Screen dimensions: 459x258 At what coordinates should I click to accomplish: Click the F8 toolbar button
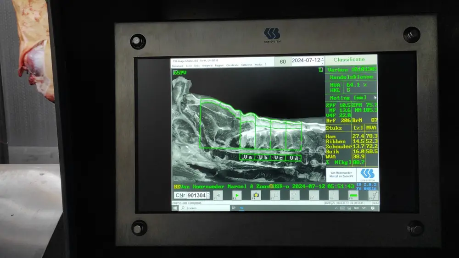pyautogui.click(x=333, y=195)
